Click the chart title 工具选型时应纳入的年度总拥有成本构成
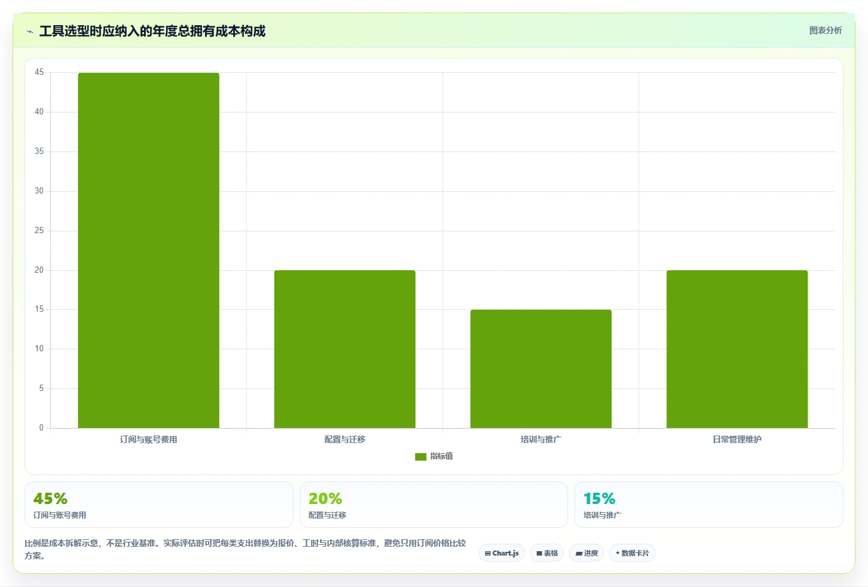Viewport: 868px width, 587px height. [x=152, y=31]
